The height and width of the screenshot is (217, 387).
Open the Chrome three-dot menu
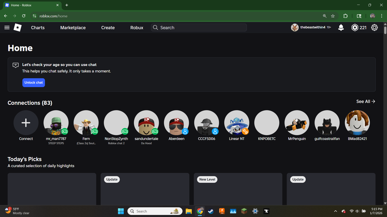(382, 16)
